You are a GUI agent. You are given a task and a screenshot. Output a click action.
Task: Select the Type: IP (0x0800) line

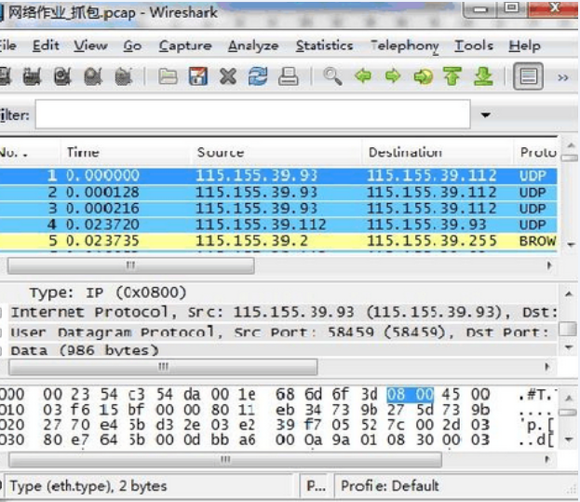(x=108, y=292)
